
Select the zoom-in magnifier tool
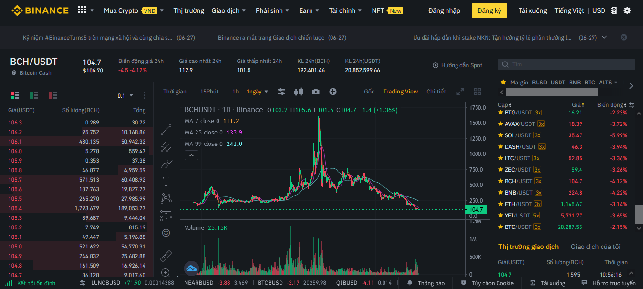[x=166, y=273]
